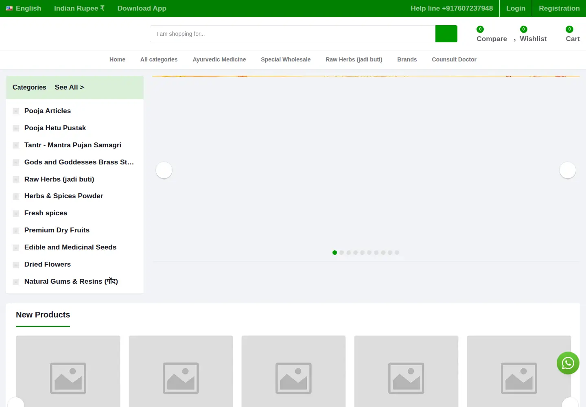Click the Fresh spices category icon
Image resolution: width=586 pixels, height=407 pixels.
coord(16,213)
